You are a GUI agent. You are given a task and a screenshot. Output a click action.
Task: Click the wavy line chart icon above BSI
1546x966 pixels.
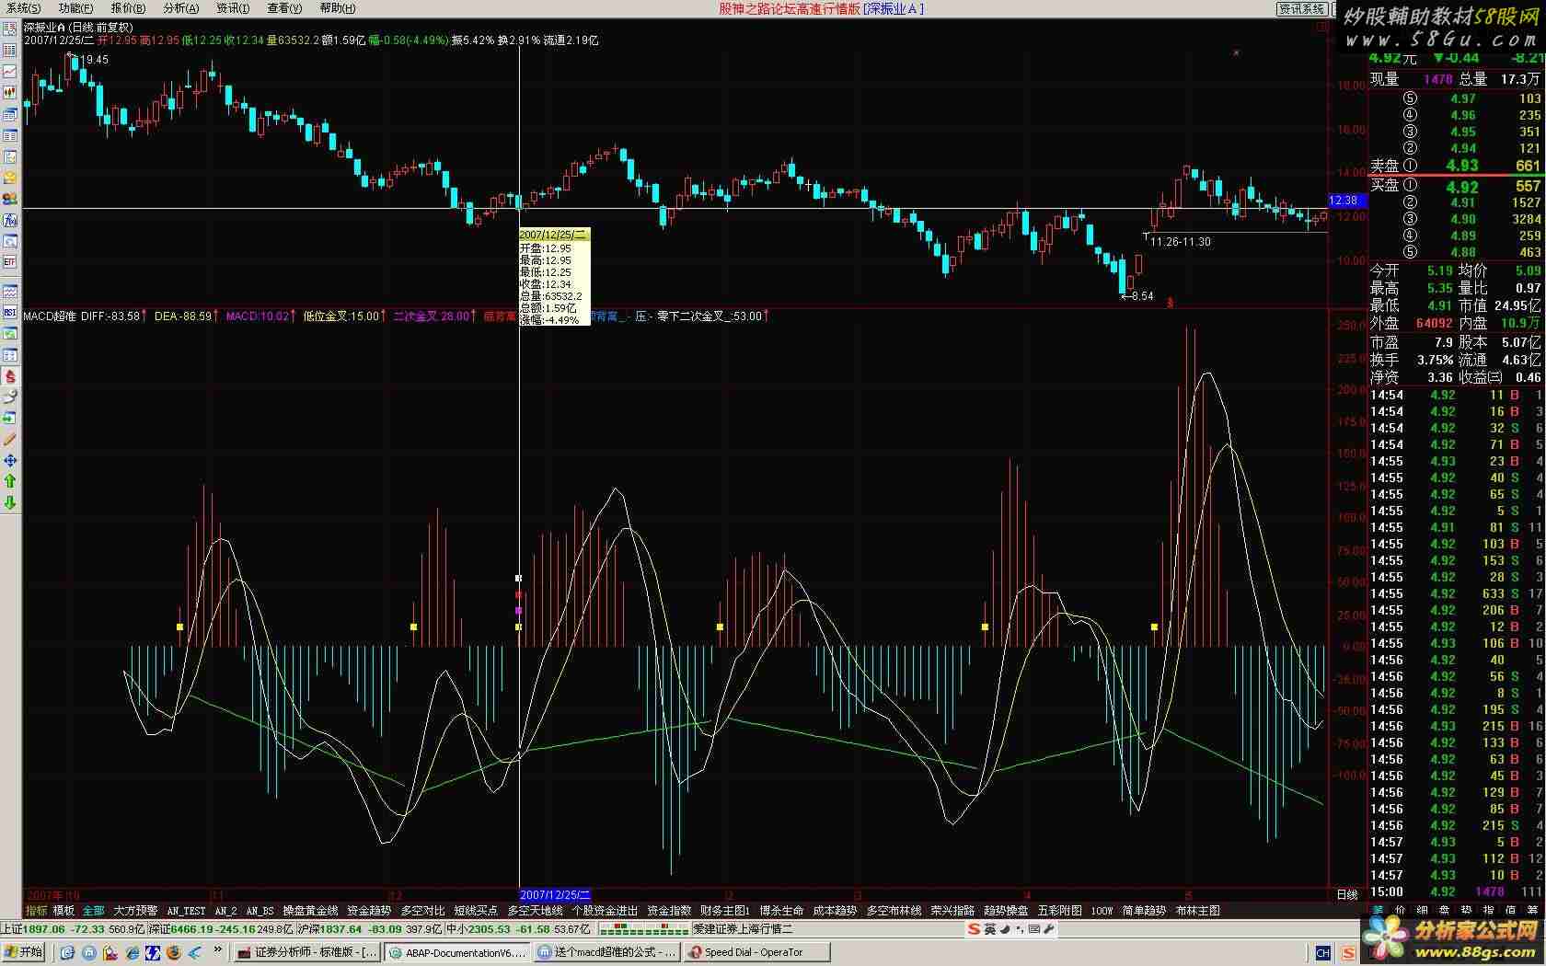10,291
